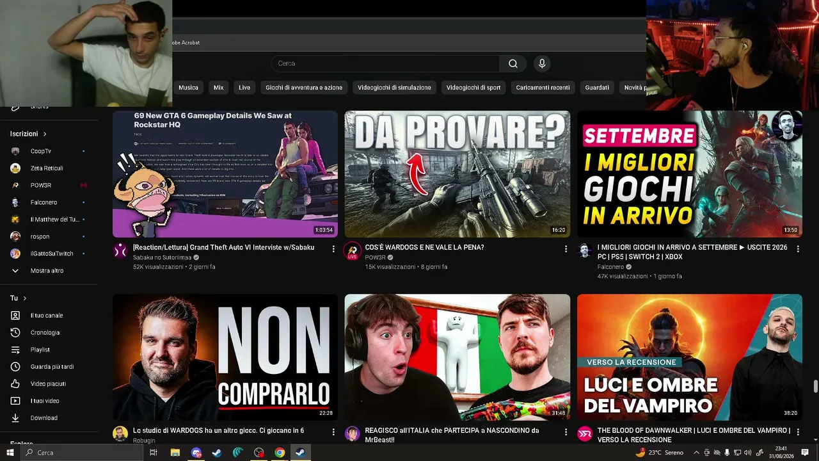This screenshot has height=461, width=819.
Task: Select the Mix filter chip
Action: click(219, 88)
